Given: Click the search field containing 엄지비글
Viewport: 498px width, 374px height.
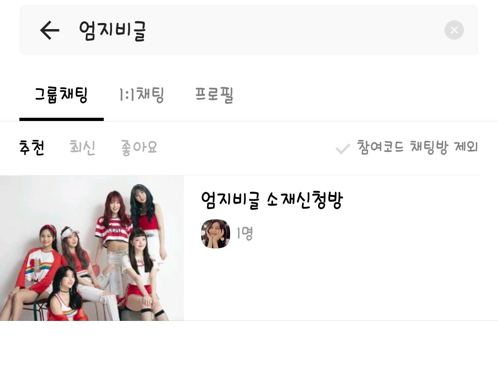Looking at the screenshot, I should pos(249,30).
